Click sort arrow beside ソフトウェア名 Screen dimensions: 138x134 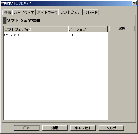[x=30, y=29]
